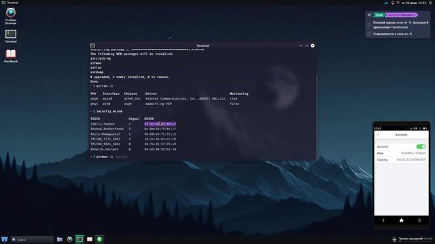Image resolution: width=435 pixels, height=244 pixels.
Task: Open the file manager folder icon in taskbar
Action: 60,239
